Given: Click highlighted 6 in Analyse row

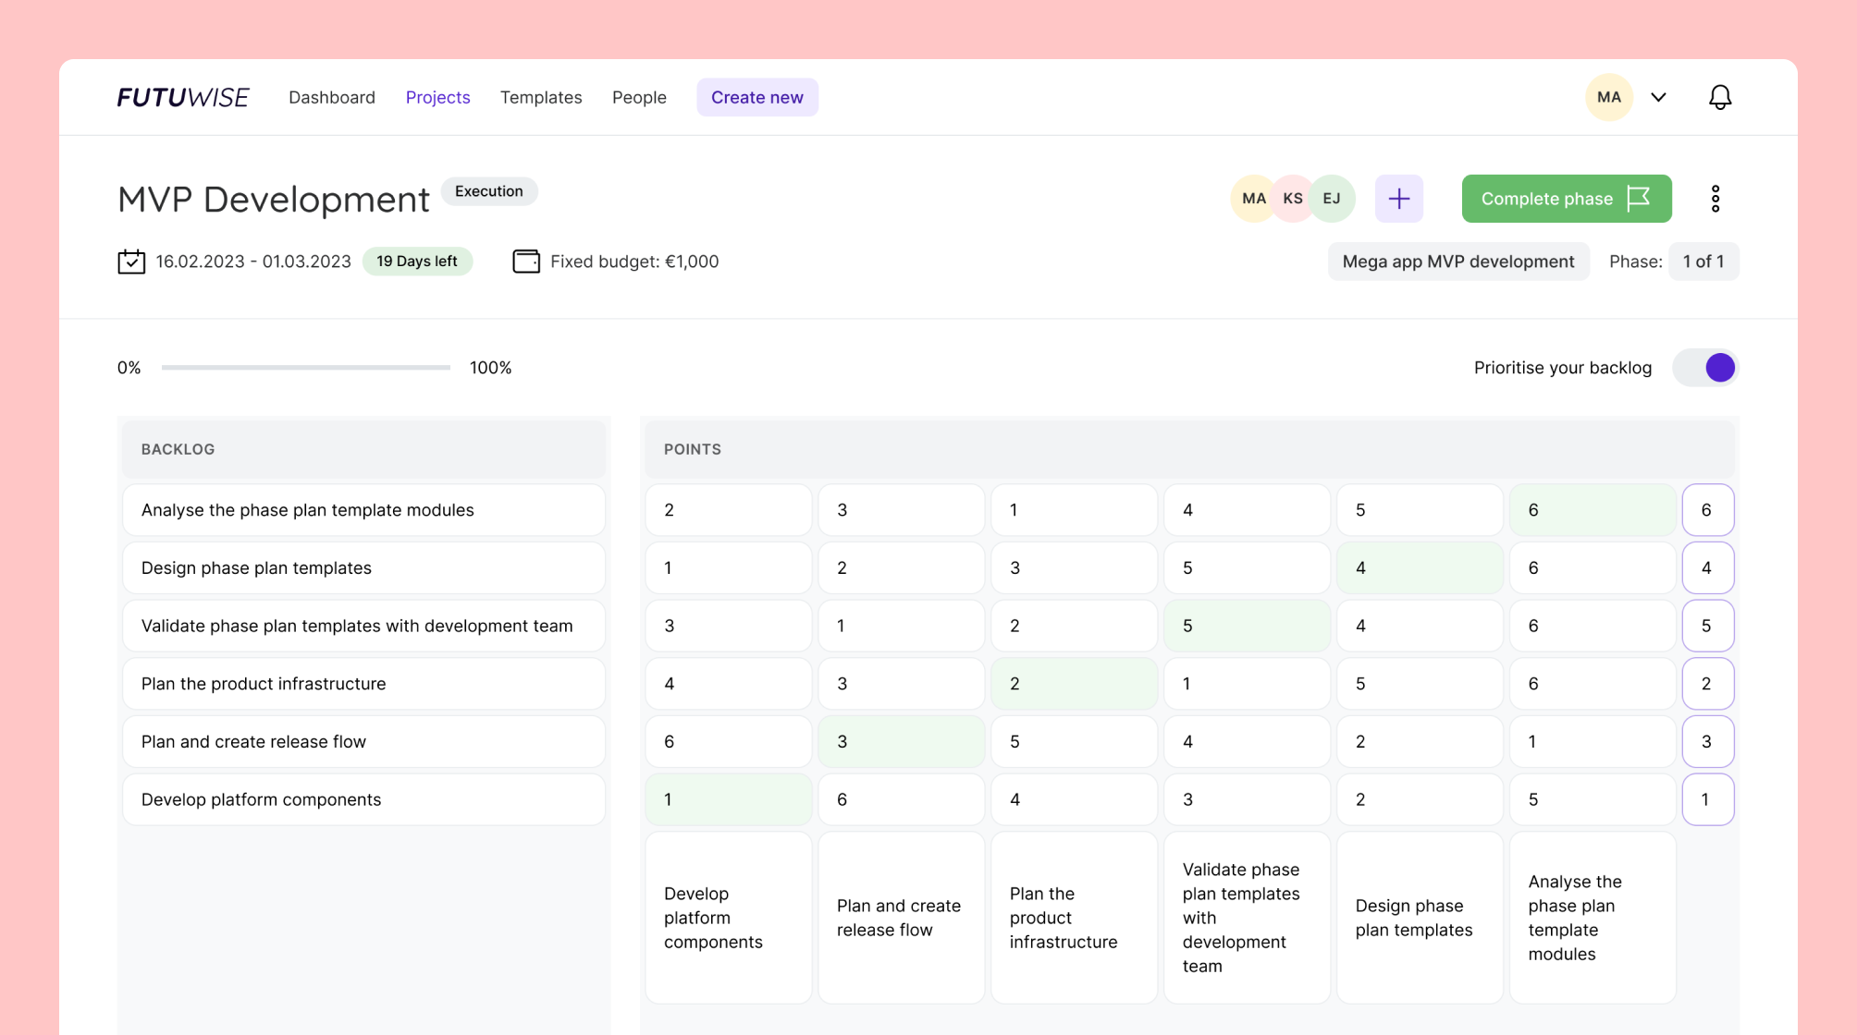Looking at the screenshot, I should pyautogui.click(x=1592, y=510).
